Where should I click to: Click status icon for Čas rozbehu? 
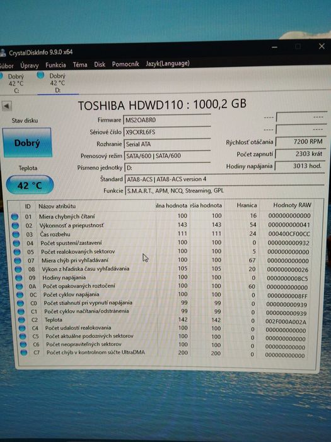(x=16, y=234)
